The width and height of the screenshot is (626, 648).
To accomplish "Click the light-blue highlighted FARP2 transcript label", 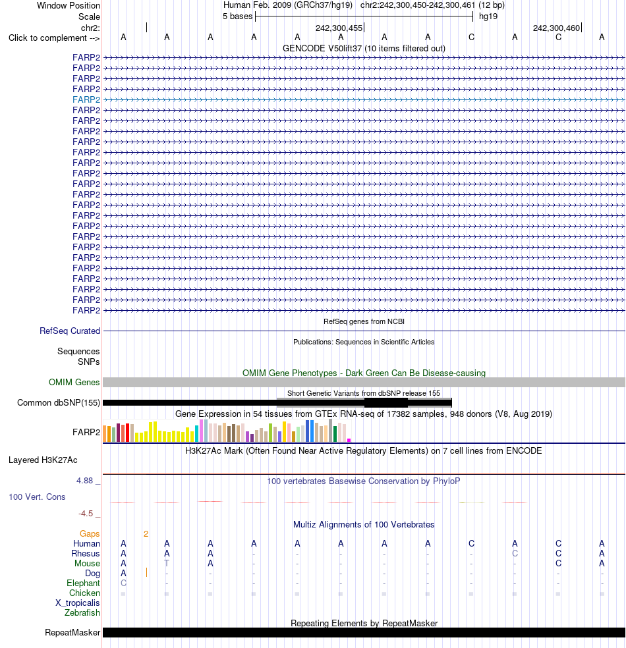I will pos(86,99).
